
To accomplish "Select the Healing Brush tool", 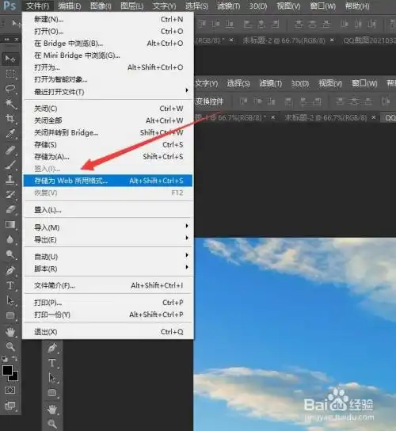I will (10, 150).
